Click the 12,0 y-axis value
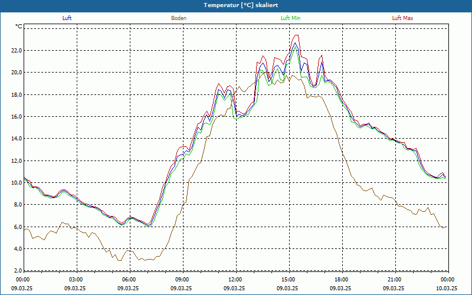The image size is (472, 295). 17,160
